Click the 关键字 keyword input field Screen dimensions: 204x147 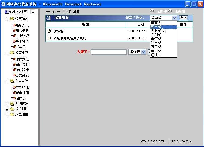pos(109,52)
